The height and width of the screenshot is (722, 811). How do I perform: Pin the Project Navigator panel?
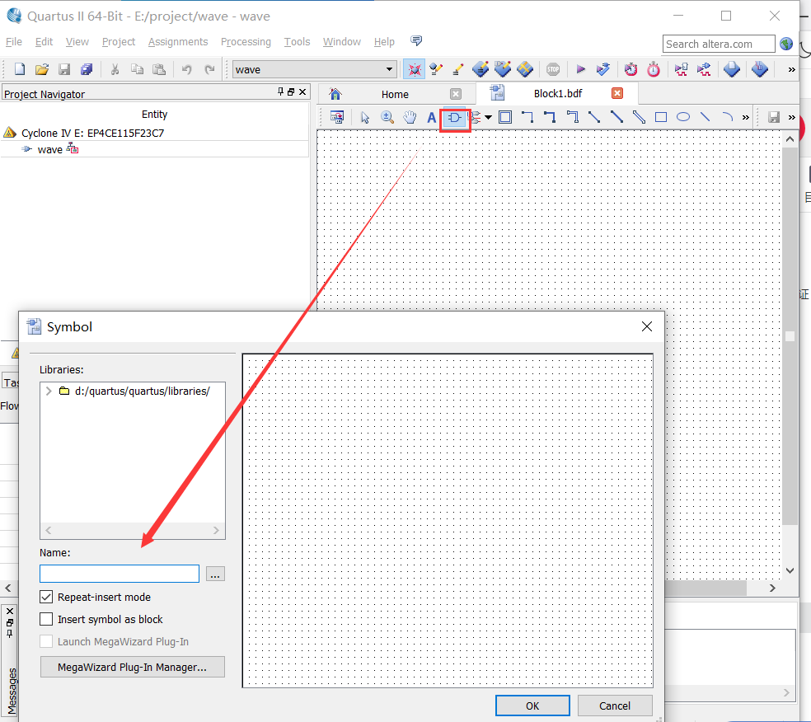tap(280, 91)
